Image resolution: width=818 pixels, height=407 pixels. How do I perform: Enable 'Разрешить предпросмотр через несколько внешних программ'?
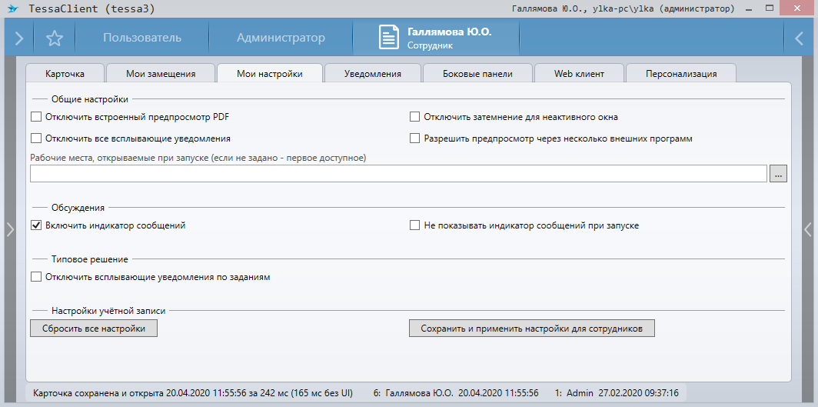414,138
